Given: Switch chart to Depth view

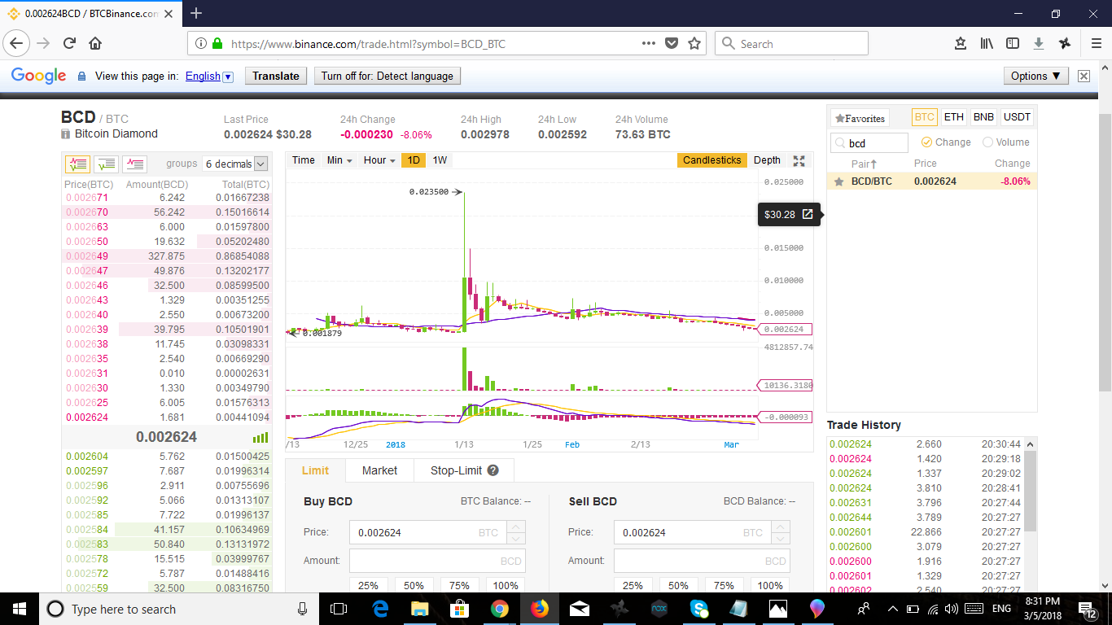Looking at the screenshot, I should pos(767,160).
